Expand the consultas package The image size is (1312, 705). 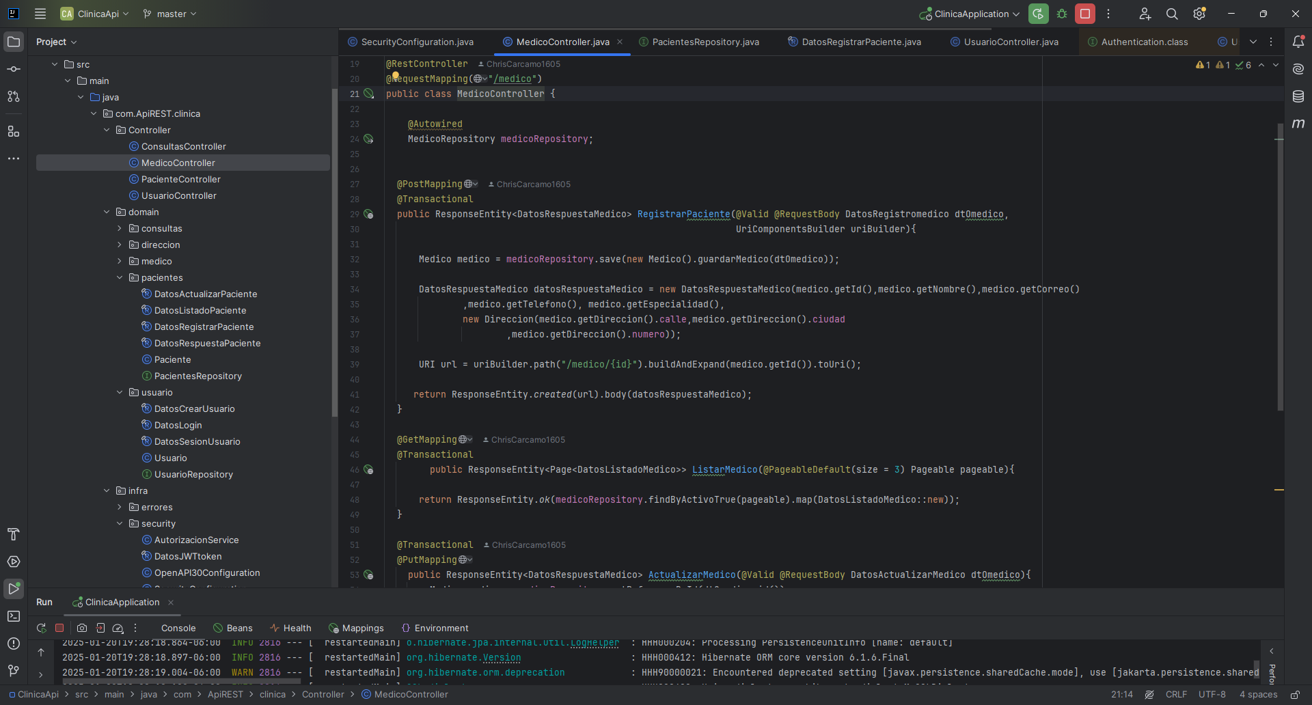(120, 228)
